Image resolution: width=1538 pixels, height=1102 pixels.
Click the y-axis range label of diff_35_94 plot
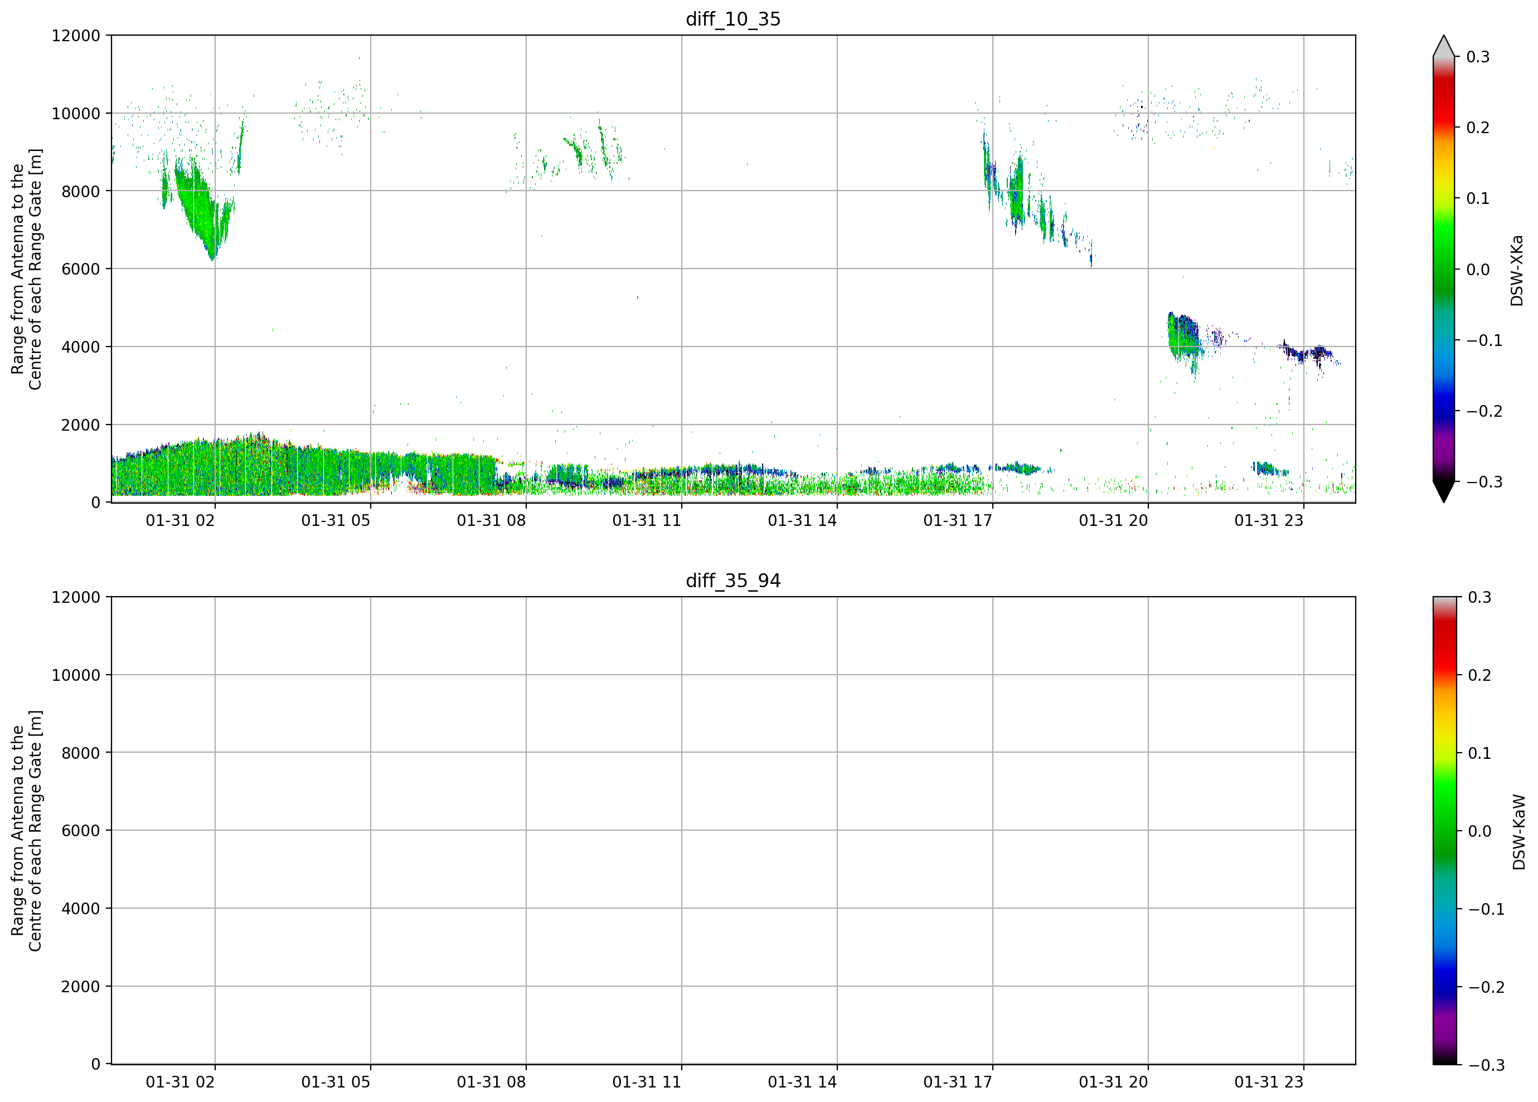26,831
